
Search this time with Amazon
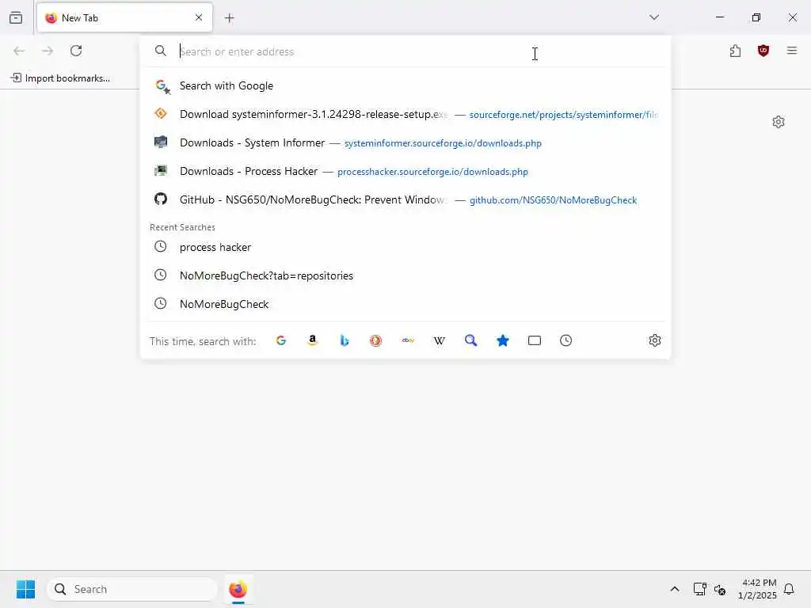(312, 340)
